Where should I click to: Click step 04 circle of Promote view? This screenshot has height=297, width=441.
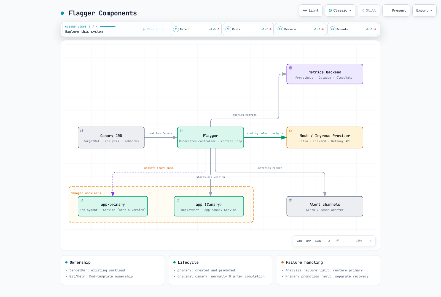pyautogui.click(x=333, y=29)
